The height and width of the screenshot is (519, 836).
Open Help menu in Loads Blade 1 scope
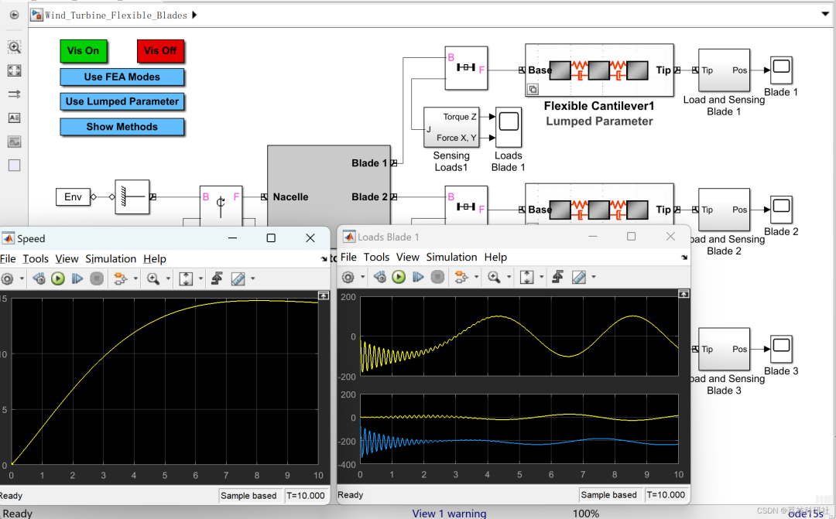[495, 258]
